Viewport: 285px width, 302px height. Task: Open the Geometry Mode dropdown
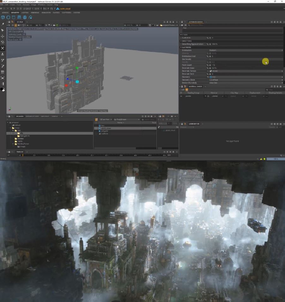click(x=246, y=80)
